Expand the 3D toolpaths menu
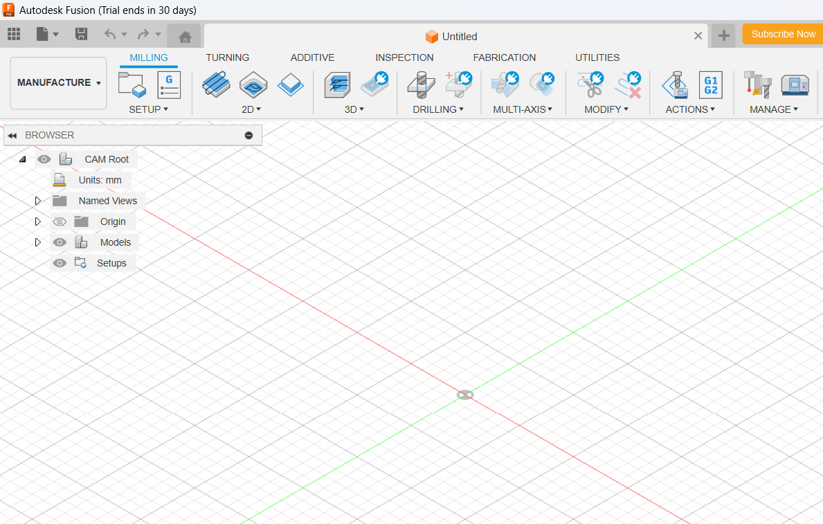The height and width of the screenshot is (524, 823). click(x=354, y=109)
